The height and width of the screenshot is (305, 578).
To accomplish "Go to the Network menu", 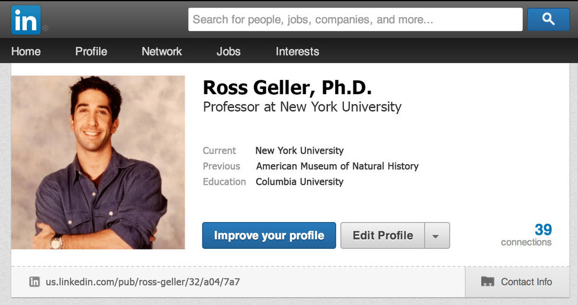I will [x=162, y=51].
